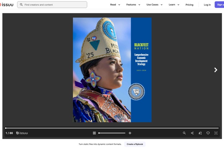The image size is (224, 148).
Task: Click the Create a flipbook button
Action: [135, 144]
